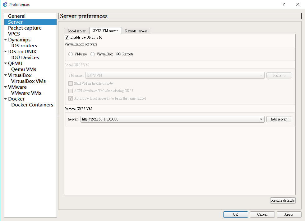Select the Remote radio button
The height and width of the screenshot is (221, 305).
(118, 54)
